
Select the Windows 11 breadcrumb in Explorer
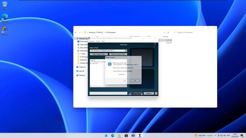[x=96, y=32]
